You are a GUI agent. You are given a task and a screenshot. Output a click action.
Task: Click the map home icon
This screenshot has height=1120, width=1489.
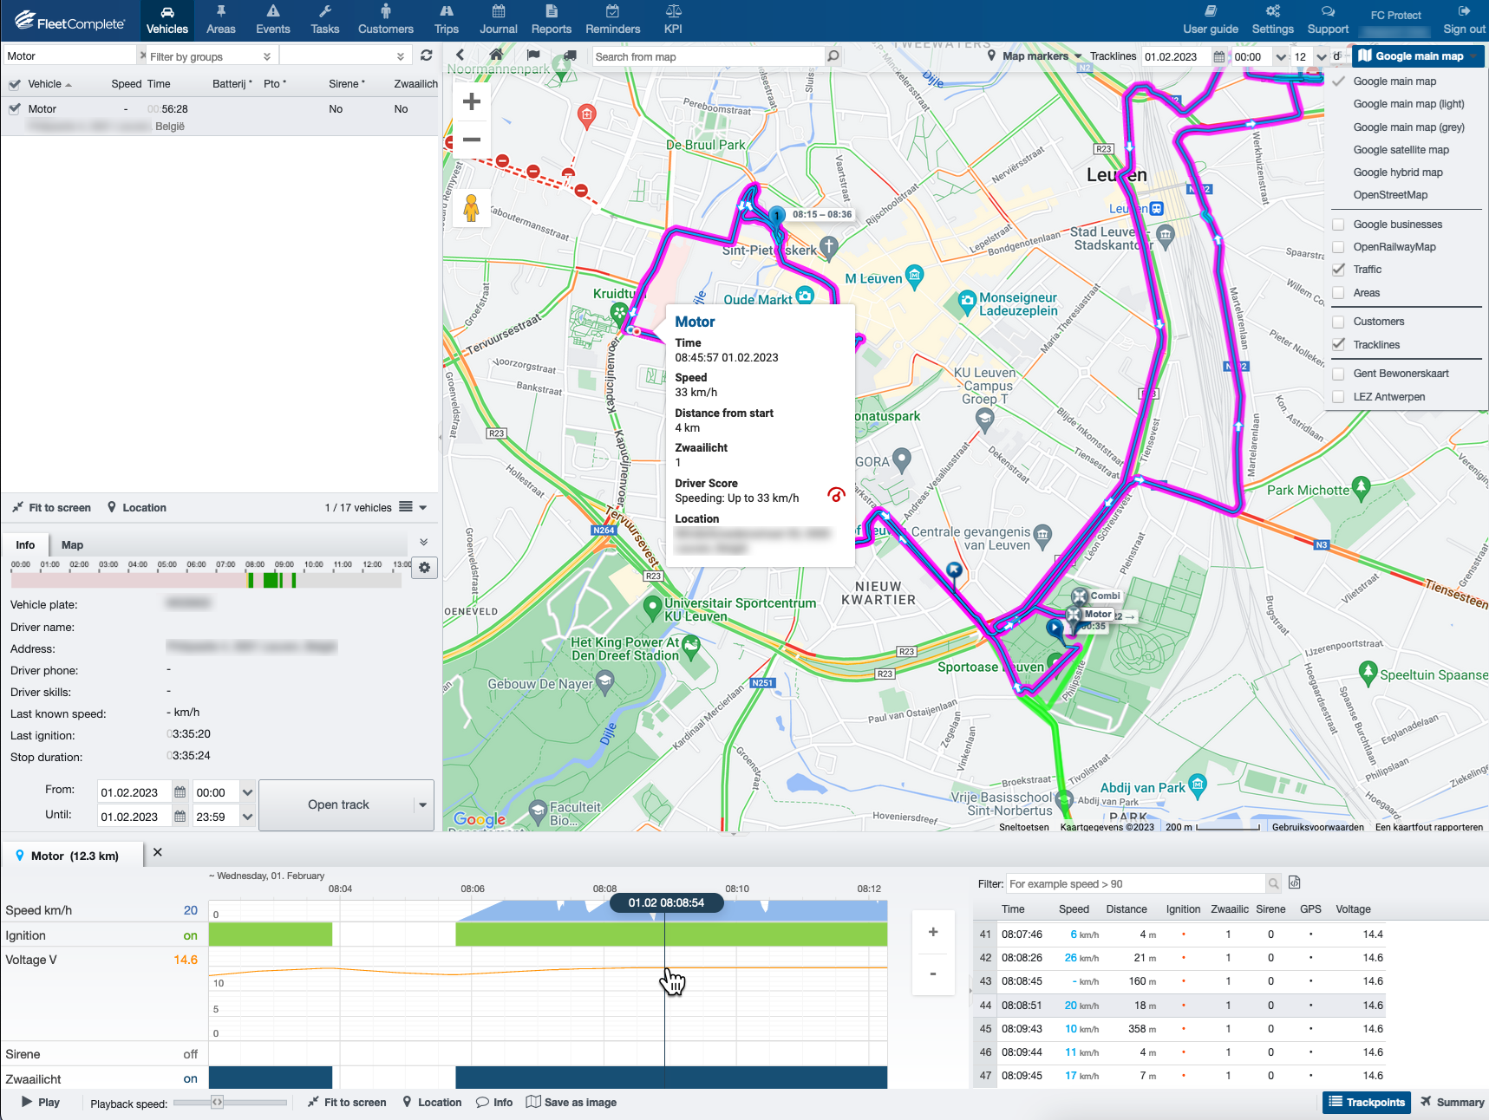(496, 55)
